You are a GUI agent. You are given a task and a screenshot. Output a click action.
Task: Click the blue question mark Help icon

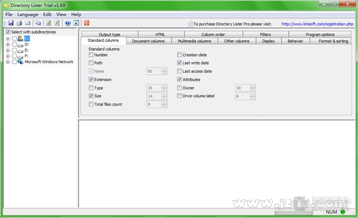pyautogui.click(x=68, y=23)
